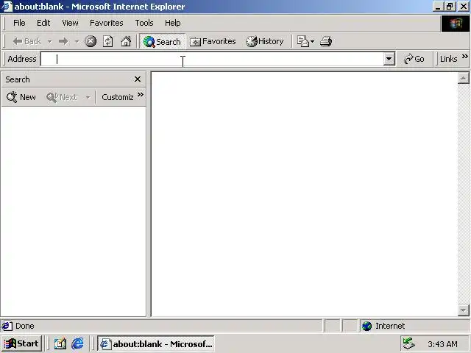Start a New search in Search pane

pyautogui.click(x=21, y=97)
